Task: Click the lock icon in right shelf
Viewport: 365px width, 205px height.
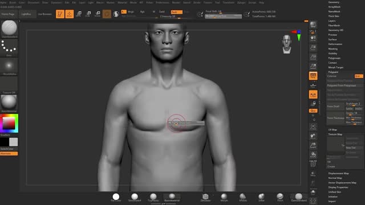Action: click(x=313, y=104)
